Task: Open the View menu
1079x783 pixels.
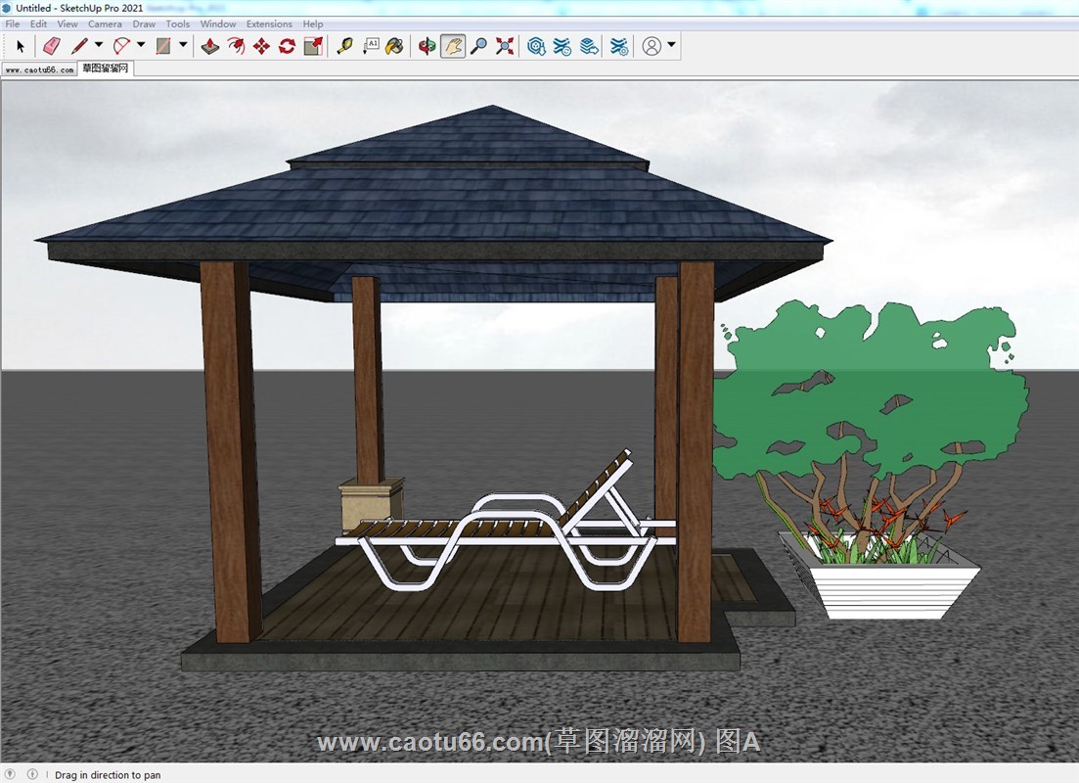Action: [67, 23]
